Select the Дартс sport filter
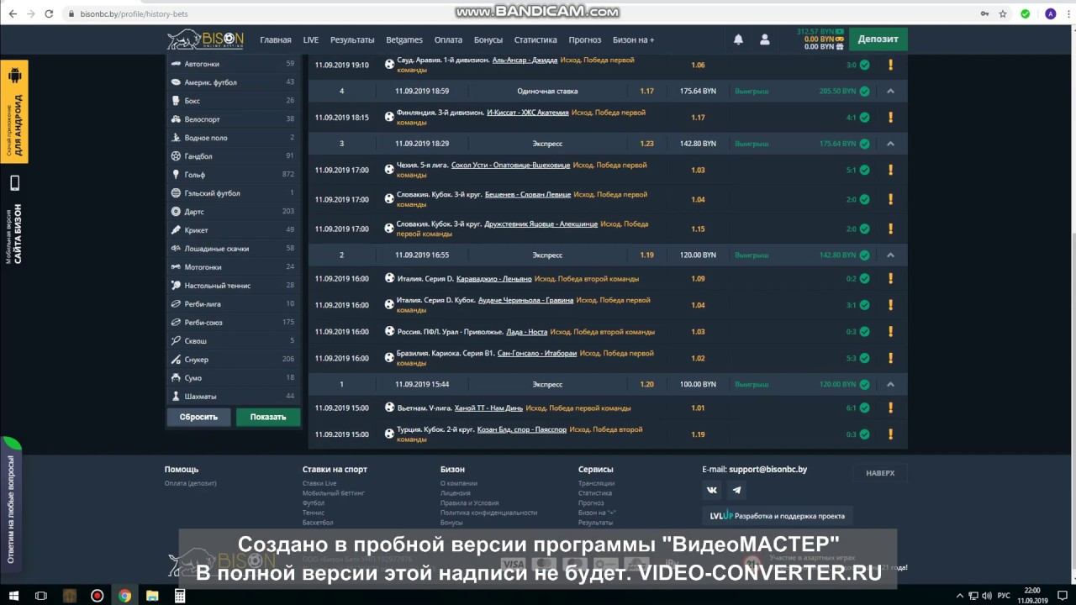 coord(234,212)
